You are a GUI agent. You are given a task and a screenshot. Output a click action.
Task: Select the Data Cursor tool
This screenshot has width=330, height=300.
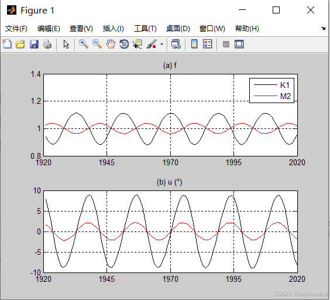137,45
